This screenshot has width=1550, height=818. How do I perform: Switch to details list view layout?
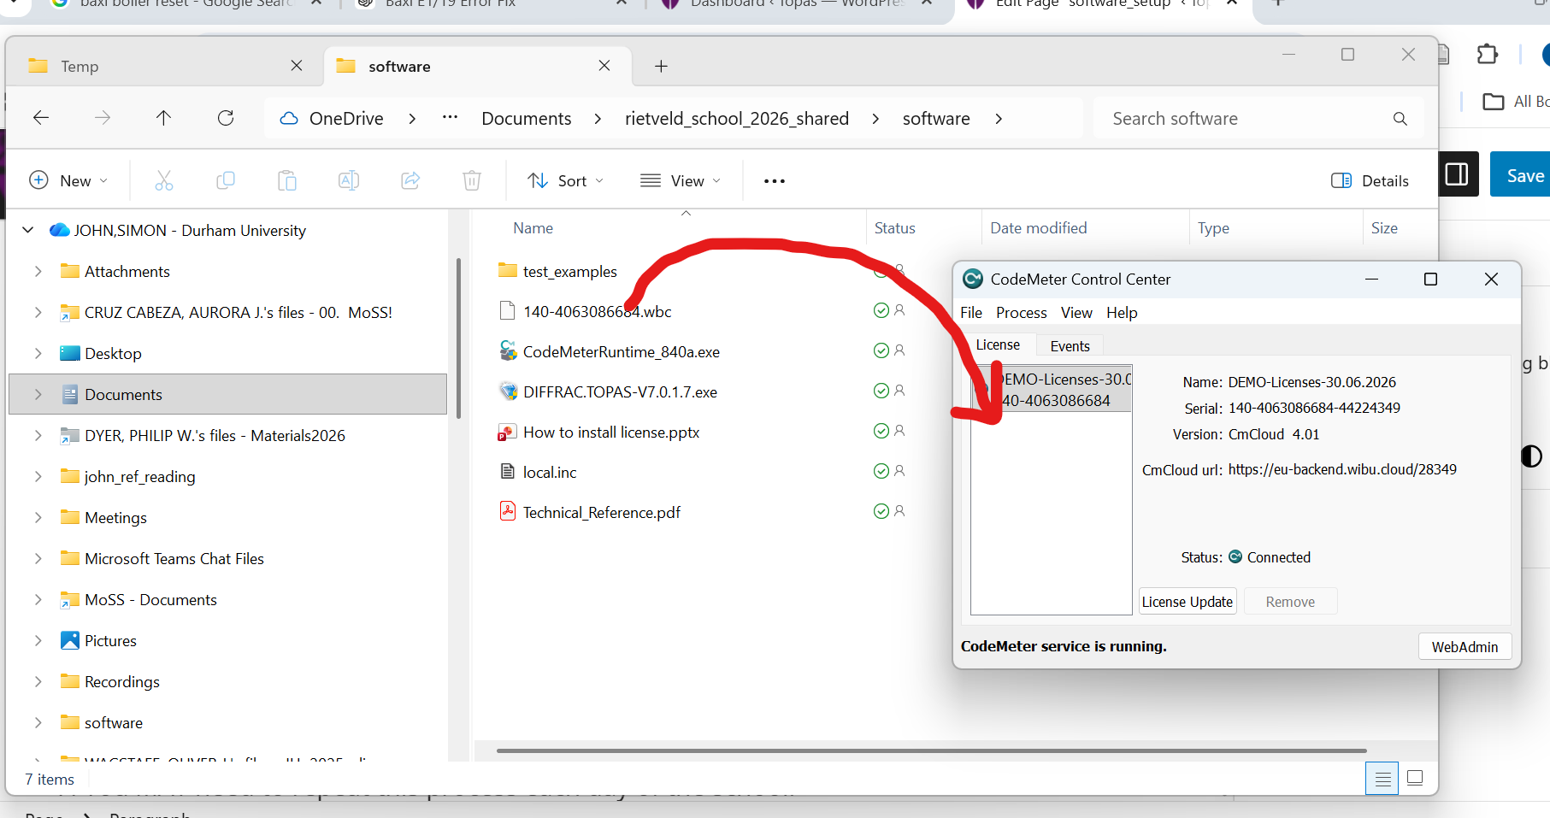click(x=1382, y=778)
